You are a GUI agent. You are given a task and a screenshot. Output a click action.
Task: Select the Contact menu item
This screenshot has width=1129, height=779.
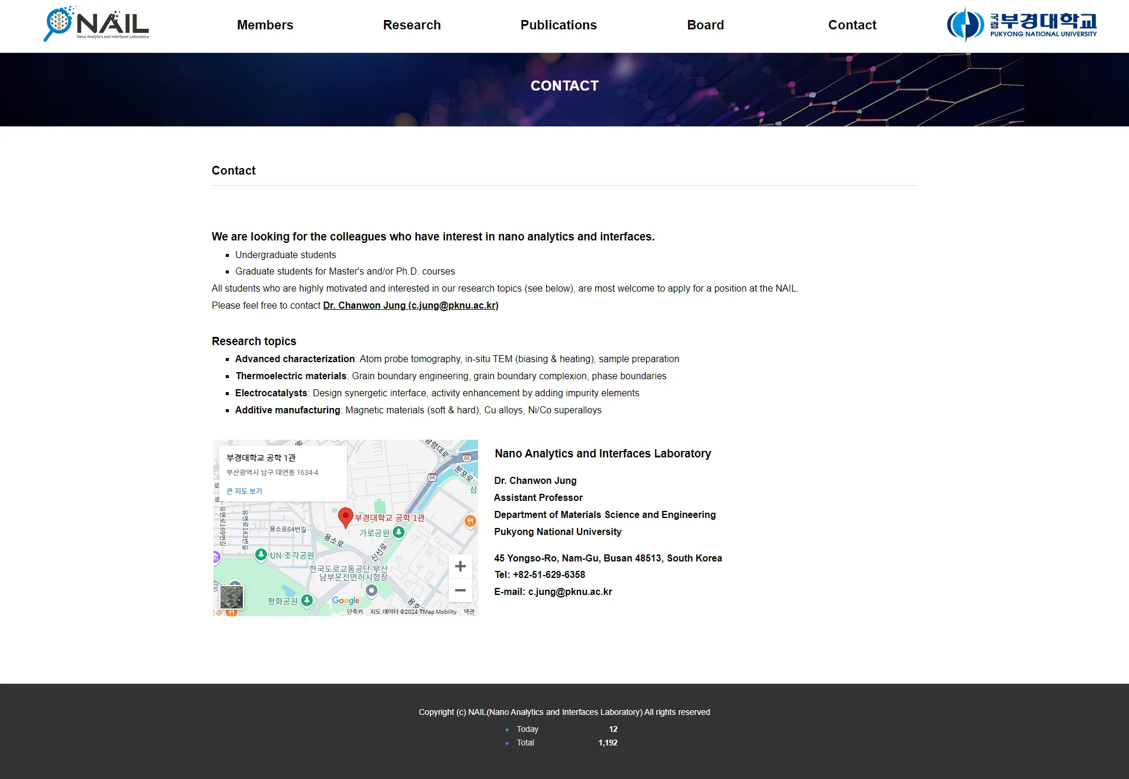click(x=852, y=25)
